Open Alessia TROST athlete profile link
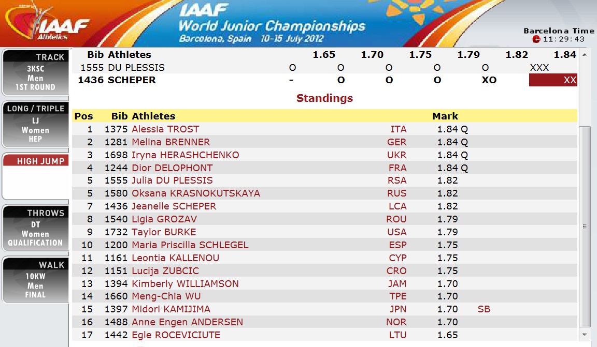Screen dimensions: 597x347 (165, 129)
